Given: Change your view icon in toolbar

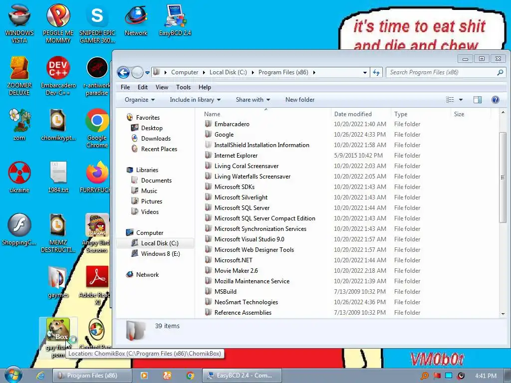Looking at the screenshot, I should click(450, 100).
